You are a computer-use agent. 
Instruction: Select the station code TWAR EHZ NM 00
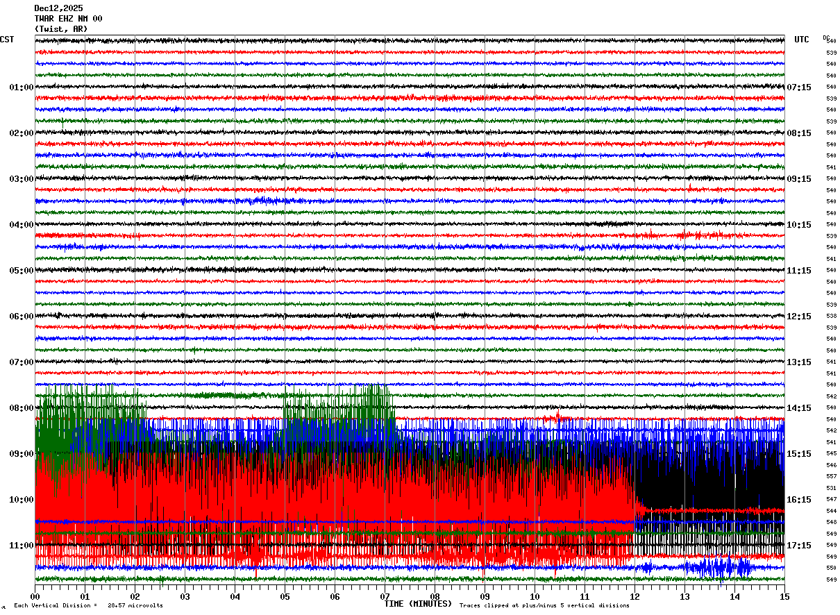click(68, 19)
